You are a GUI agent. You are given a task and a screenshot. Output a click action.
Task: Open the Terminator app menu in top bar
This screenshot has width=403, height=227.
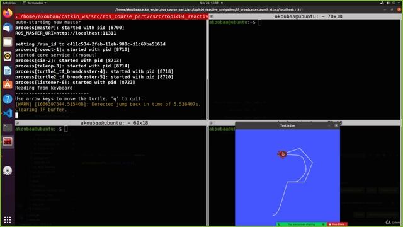35,3
